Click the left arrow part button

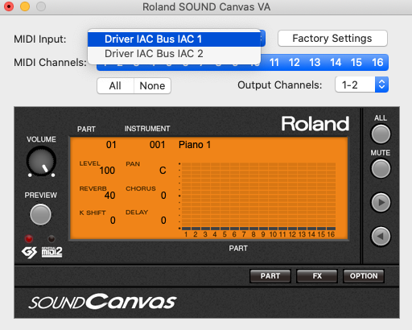tap(381, 237)
